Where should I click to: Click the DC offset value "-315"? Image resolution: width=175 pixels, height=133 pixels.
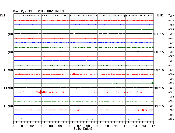(171, 115)
